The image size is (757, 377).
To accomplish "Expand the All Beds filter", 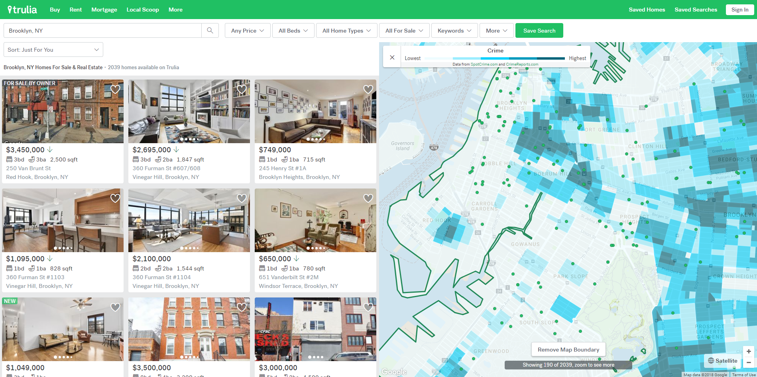I will [293, 31].
